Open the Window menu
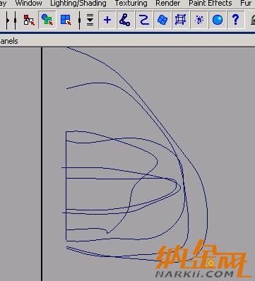The width and height of the screenshot is (255, 281). coord(28,4)
